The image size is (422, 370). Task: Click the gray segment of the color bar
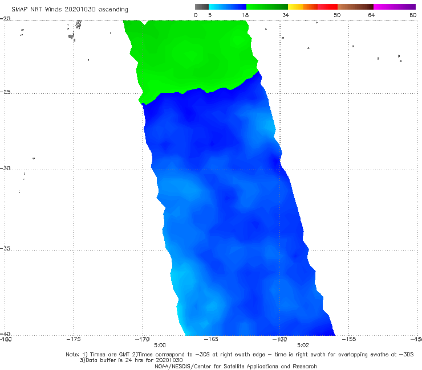(202, 7)
